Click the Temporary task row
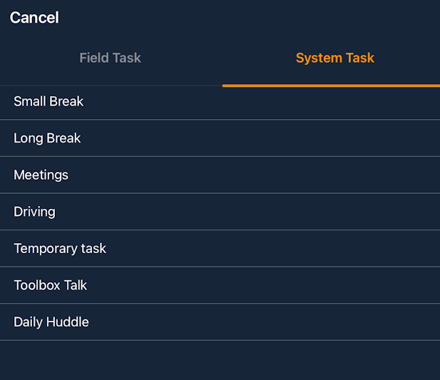 tap(220, 249)
